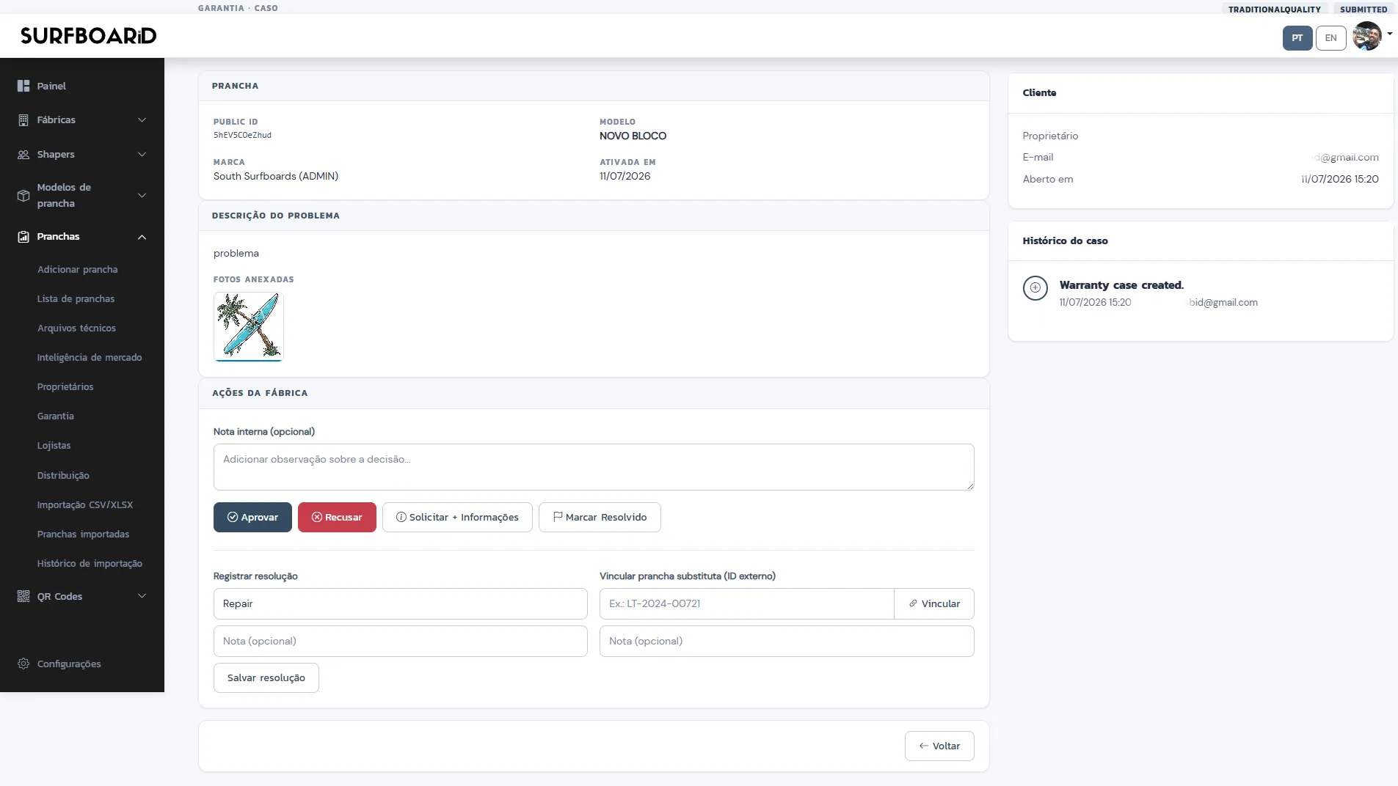Open Proprietários page
Screen dimensions: 1398x786
[x=65, y=386]
